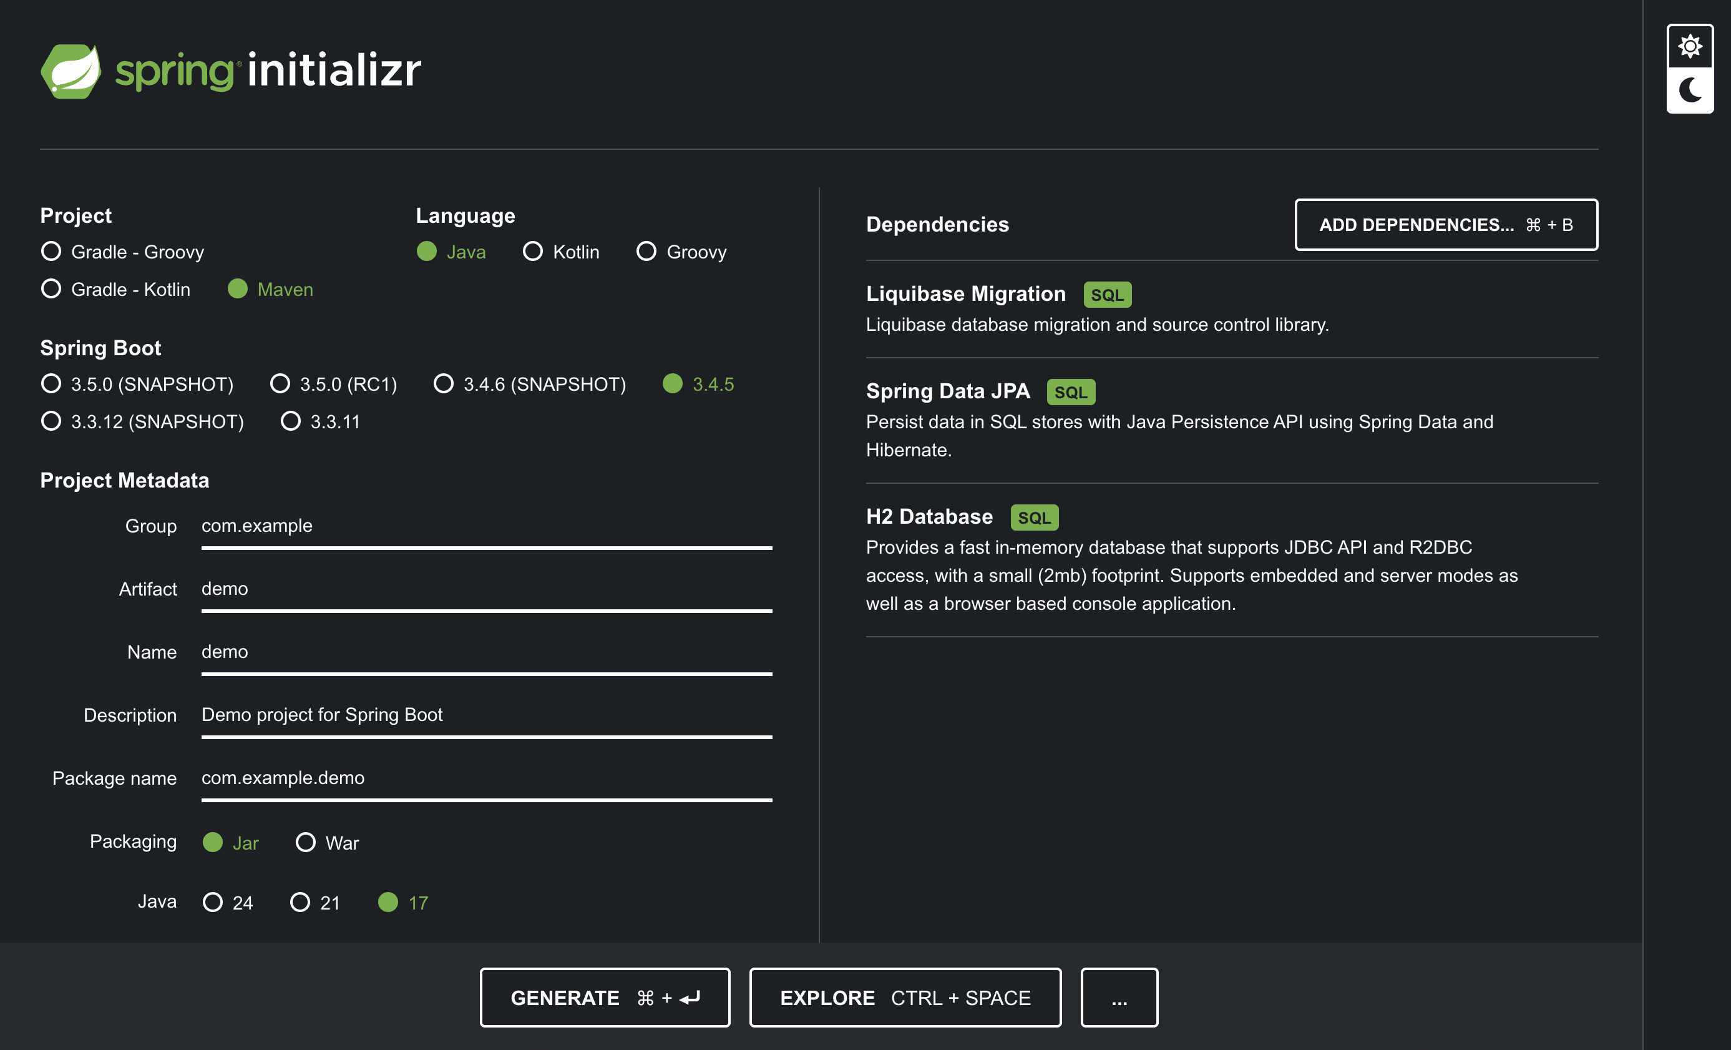Select the H2 Database dependency entry
The width and height of the screenshot is (1731, 1050).
[929, 518]
